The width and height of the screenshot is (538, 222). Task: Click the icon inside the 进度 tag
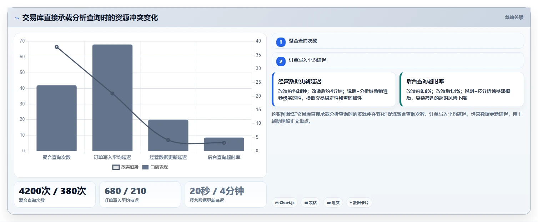click(328, 203)
